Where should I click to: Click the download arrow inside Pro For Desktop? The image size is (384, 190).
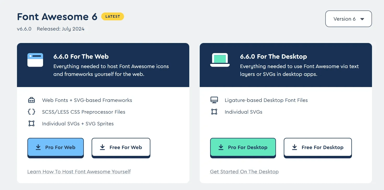click(x=221, y=147)
